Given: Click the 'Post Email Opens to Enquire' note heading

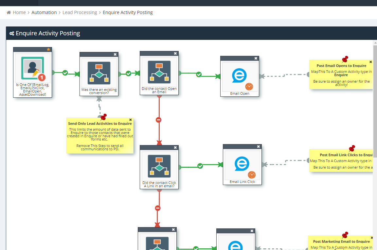Looking at the screenshot, I should 341,66.
